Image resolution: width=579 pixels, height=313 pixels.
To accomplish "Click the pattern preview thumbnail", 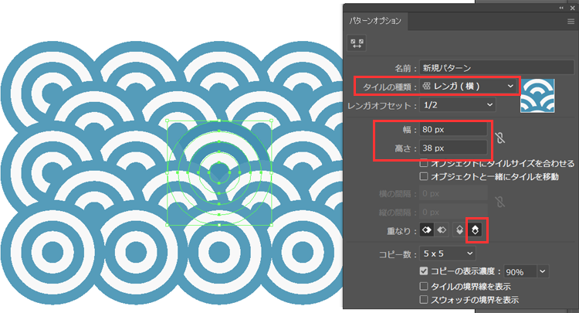I will [537, 96].
